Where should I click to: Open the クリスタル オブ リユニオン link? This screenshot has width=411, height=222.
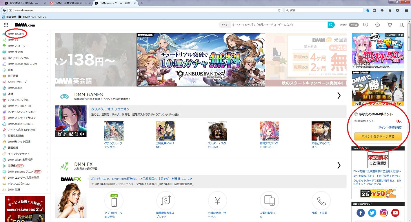[x=110, y=109]
